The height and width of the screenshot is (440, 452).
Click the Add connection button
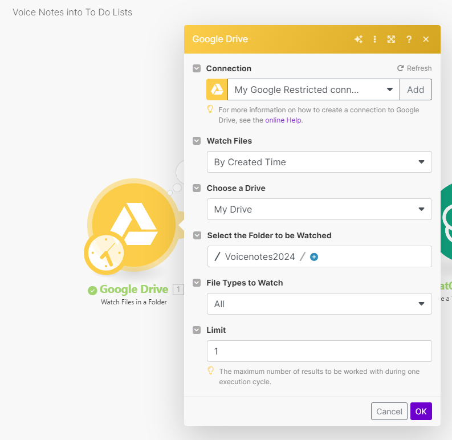click(416, 89)
